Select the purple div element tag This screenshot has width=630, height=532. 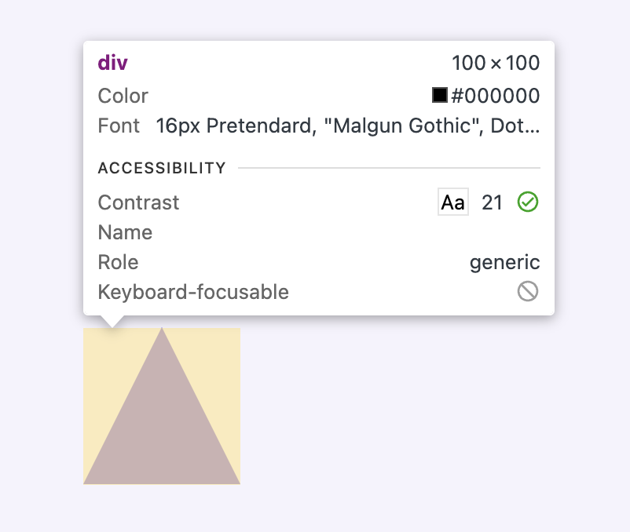[112, 63]
